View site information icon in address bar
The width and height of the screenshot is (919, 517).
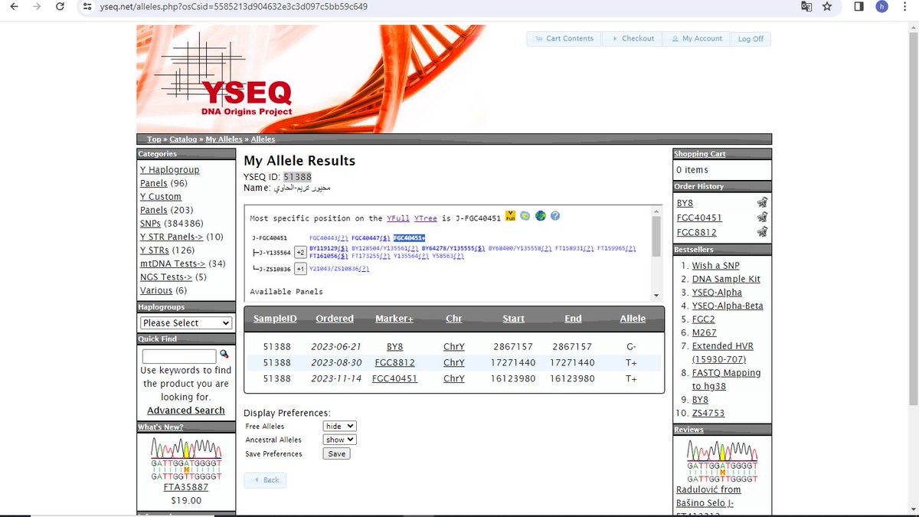click(x=87, y=7)
